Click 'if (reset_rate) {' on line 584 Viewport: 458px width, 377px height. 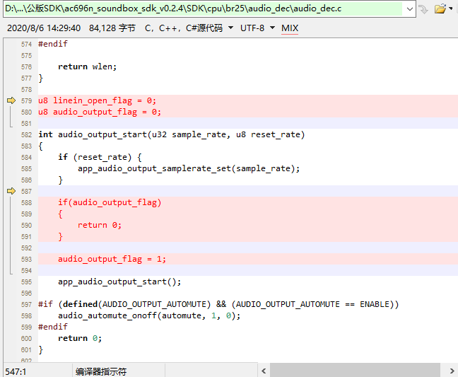[x=100, y=157]
